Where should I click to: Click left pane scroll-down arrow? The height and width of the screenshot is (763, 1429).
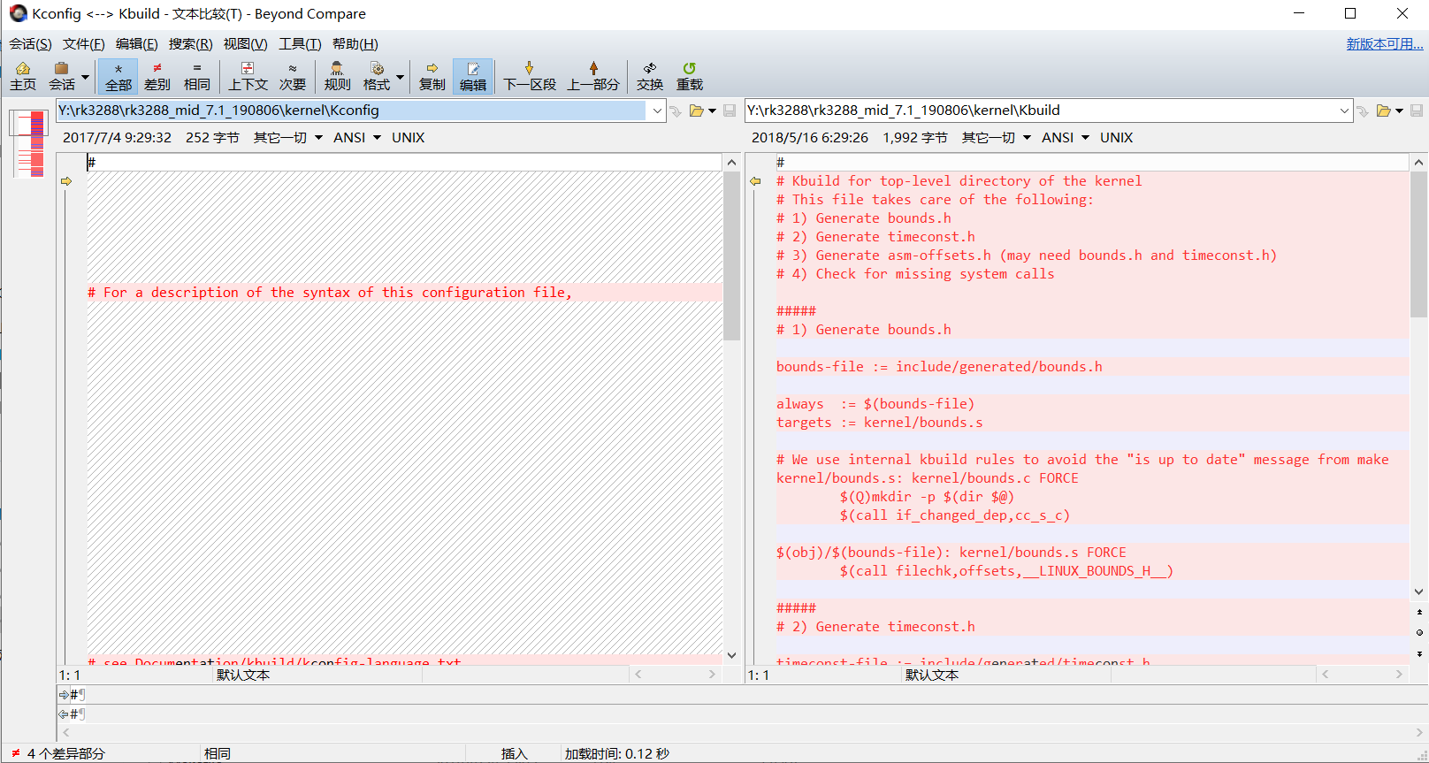(x=731, y=655)
